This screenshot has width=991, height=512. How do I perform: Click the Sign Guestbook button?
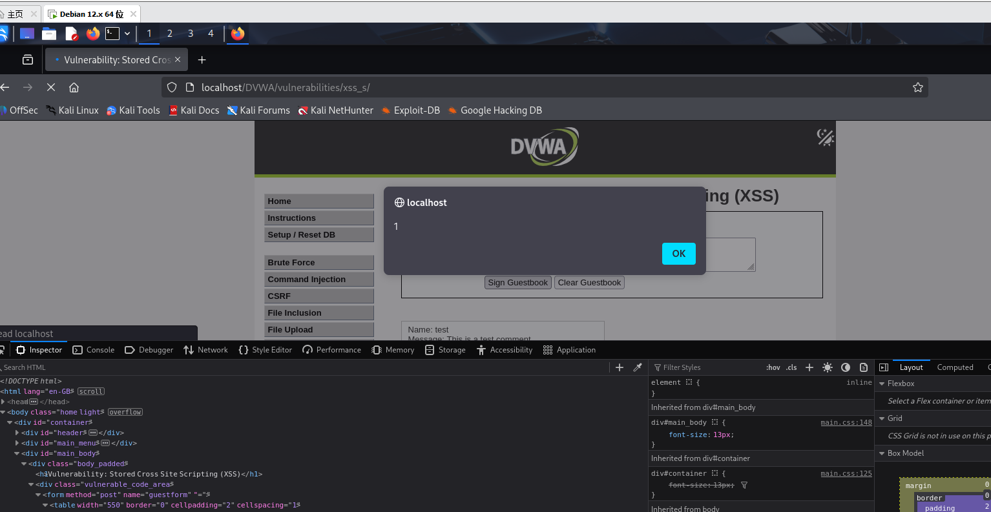point(518,283)
